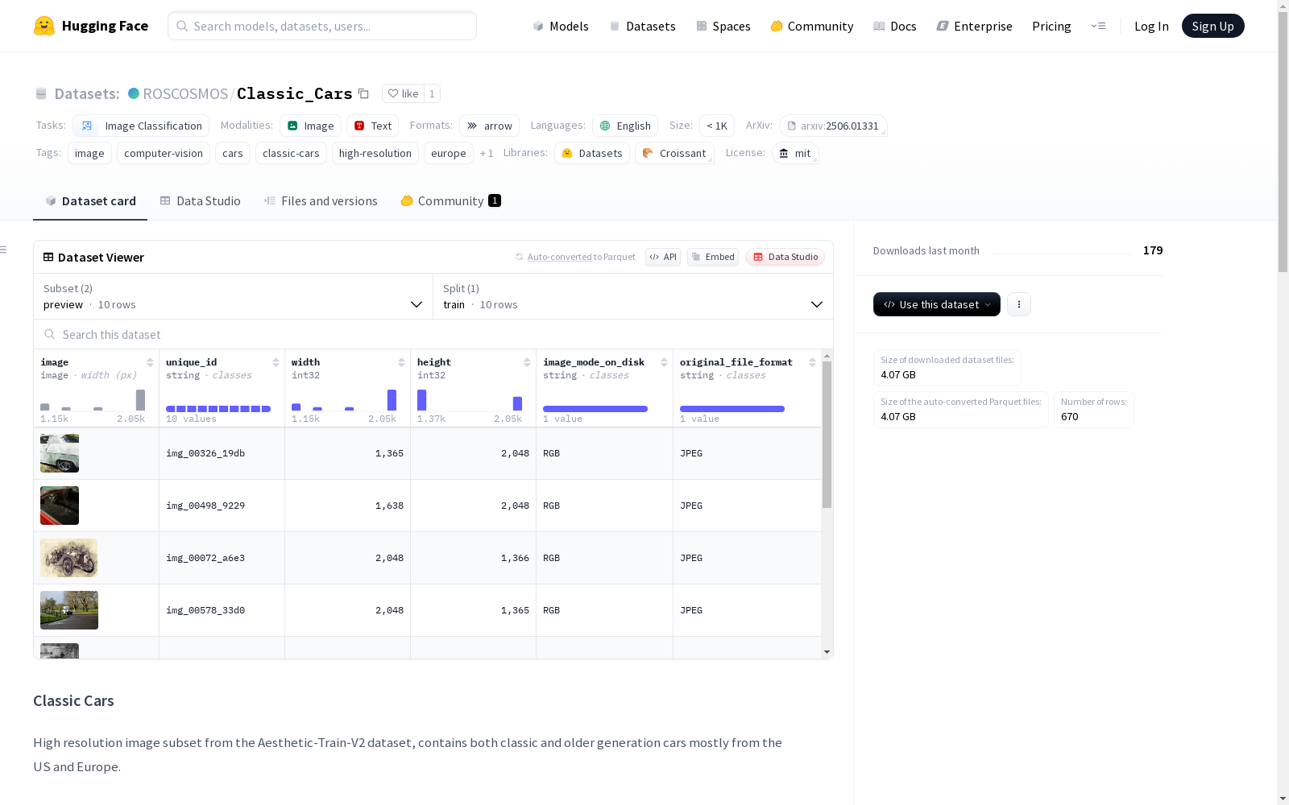Copy the dataset name with copy icon
The height and width of the screenshot is (805, 1289).
[x=364, y=93]
